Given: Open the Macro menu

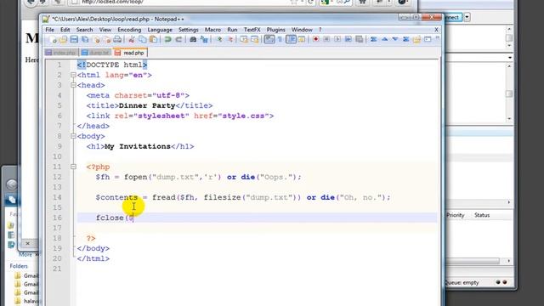Looking at the screenshot, I should 212,30.
